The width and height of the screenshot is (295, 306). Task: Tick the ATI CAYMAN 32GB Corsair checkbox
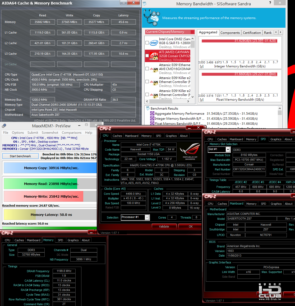147,55
